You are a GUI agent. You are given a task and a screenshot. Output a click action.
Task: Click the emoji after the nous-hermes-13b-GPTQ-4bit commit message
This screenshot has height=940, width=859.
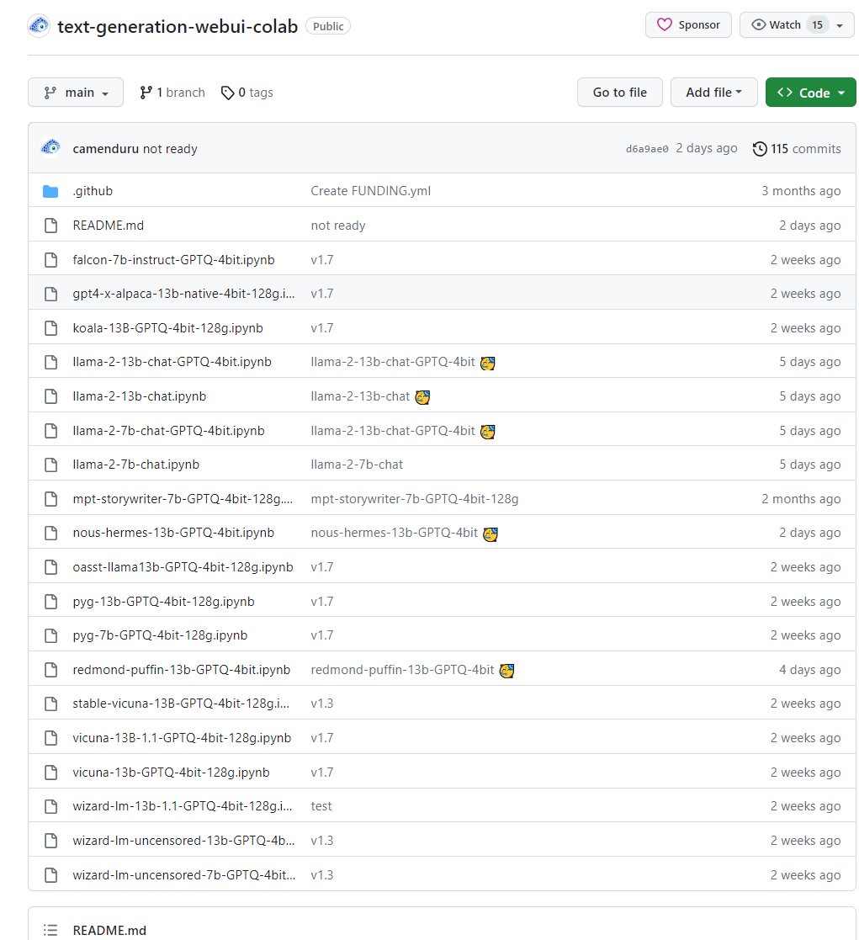pos(490,534)
